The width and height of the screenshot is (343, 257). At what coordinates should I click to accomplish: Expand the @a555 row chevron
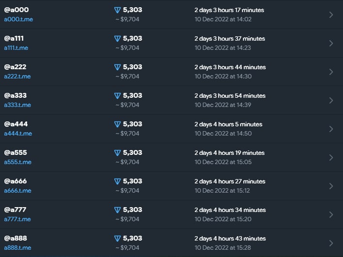[331, 157]
